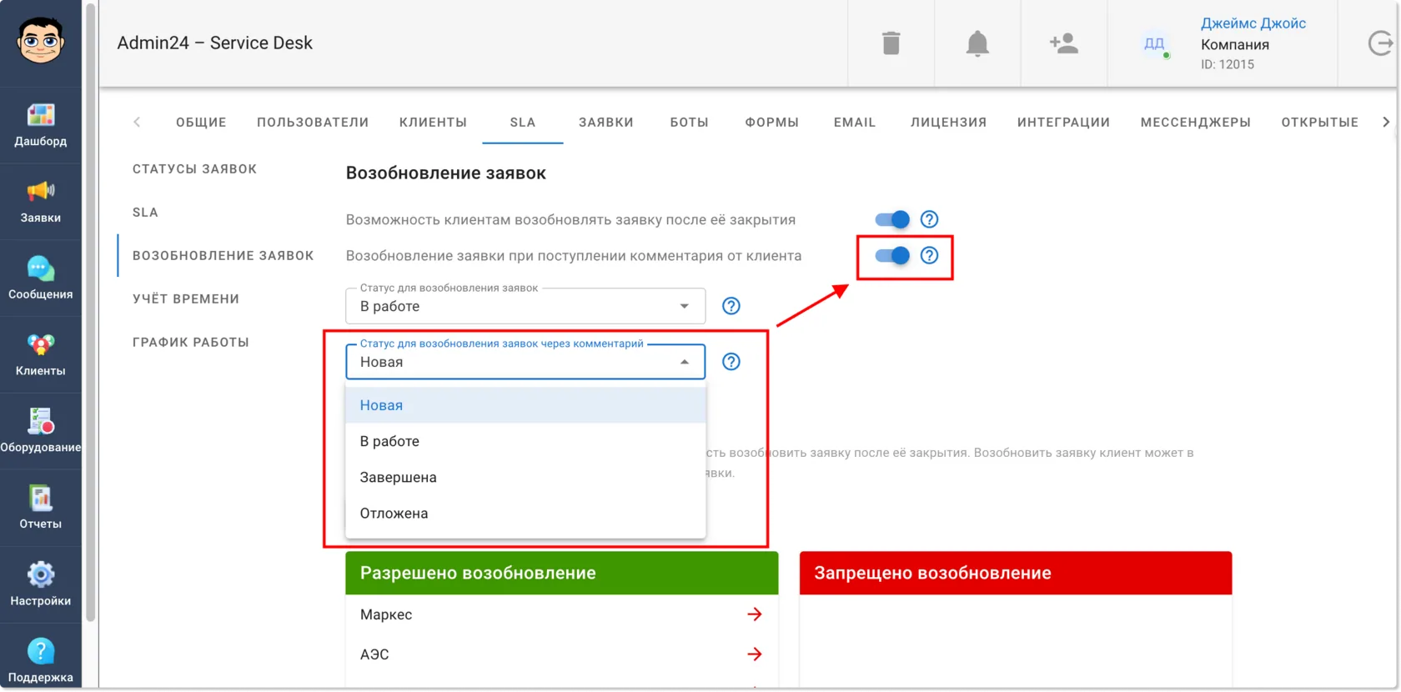Screen dimensions: 1401x692
Task: Open Отчеты in the sidebar
Action: 41,508
